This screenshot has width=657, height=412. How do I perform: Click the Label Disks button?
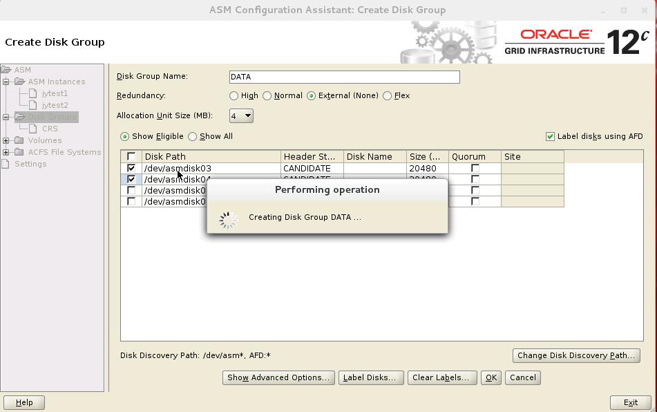[371, 377]
